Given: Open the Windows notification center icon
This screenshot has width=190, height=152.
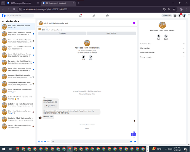Looking at the screenshot, I should (x=185, y=149).
